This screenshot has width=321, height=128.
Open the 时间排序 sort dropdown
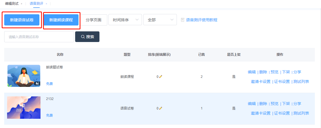pyautogui.click(x=125, y=20)
